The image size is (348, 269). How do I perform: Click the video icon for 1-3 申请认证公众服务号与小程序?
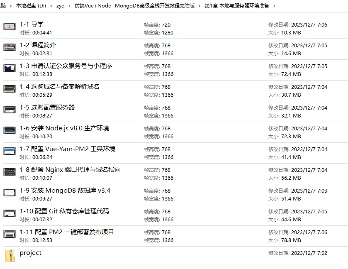(10, 68)
